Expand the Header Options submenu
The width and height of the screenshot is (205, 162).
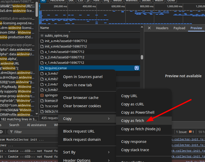pyautogui.click(x=109, y=160)
